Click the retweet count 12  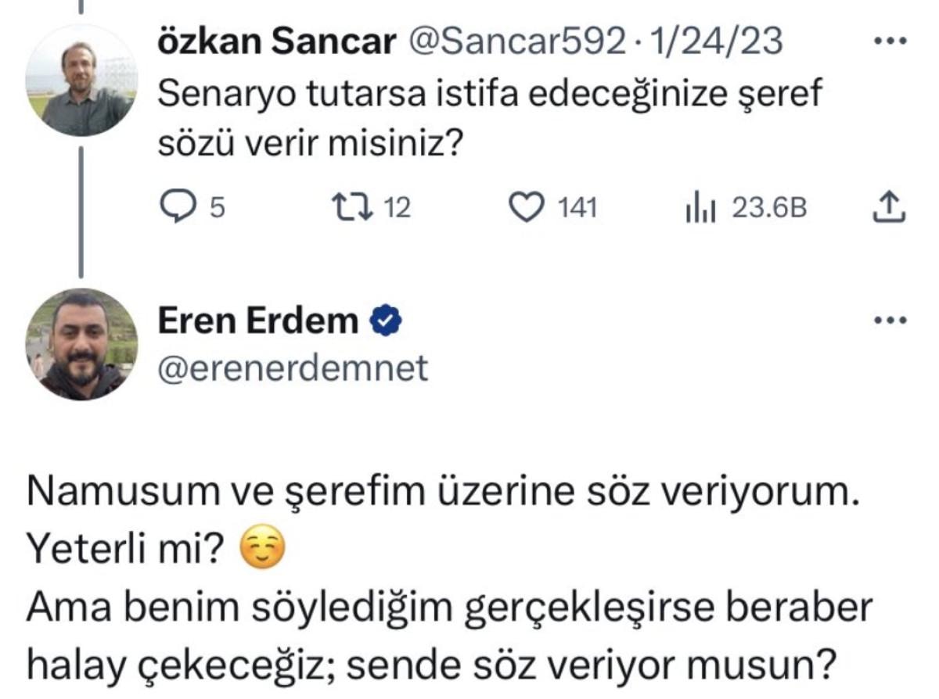(399, 208)
